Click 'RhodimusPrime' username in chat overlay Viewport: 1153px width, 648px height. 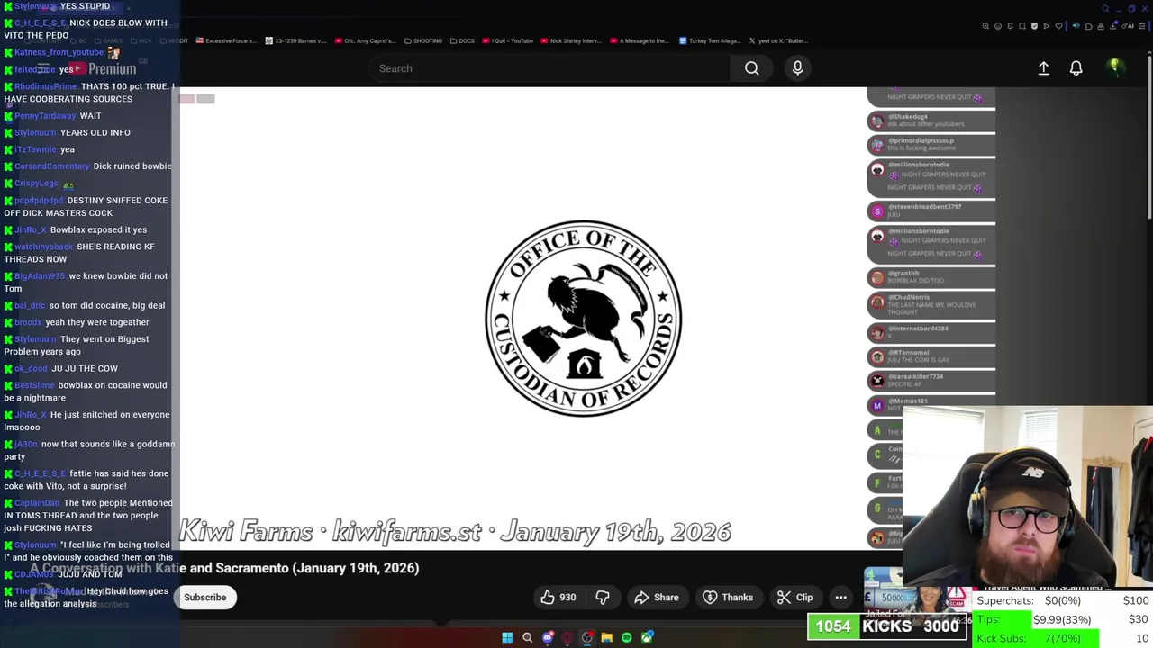coord(46,86)
